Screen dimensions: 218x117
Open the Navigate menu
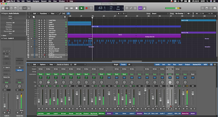point(36,1)
